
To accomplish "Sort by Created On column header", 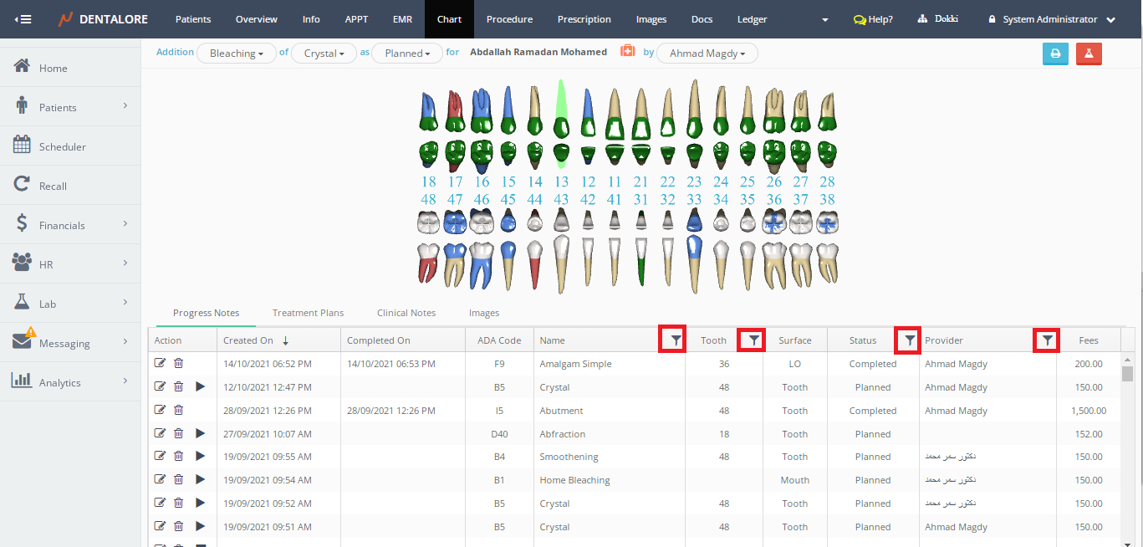I will 248,340.
